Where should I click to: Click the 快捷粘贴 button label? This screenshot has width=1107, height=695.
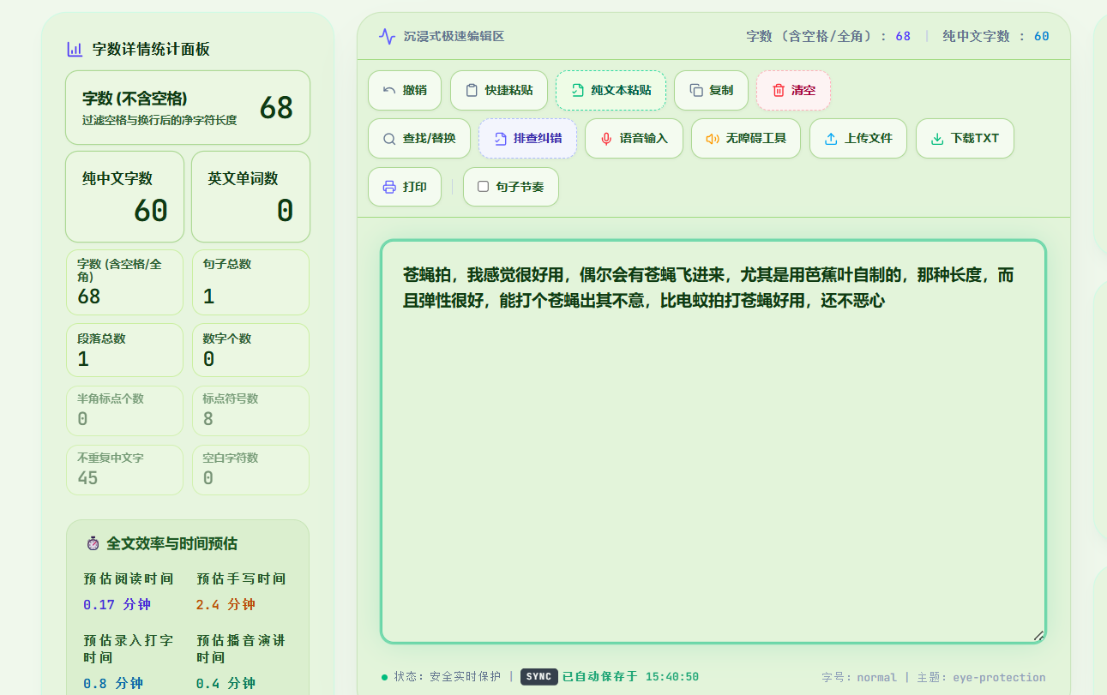[x=509, y=90]
